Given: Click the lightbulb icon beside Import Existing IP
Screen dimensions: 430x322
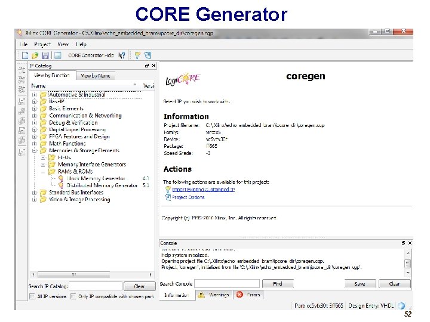Looking at the screenshot, I should coord(168,190).
